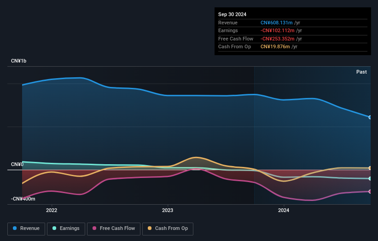Click the teal Earnings end-point marker
The image size is (378, 241).
[370, 178]
